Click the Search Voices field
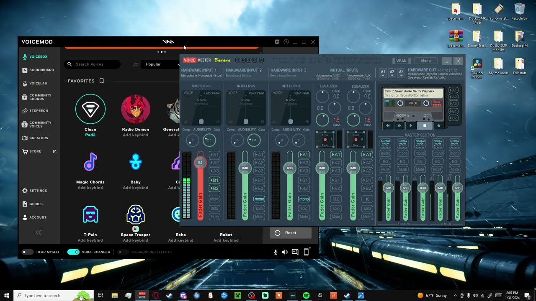This screenshot has width=536, height=301. (93, 64)
